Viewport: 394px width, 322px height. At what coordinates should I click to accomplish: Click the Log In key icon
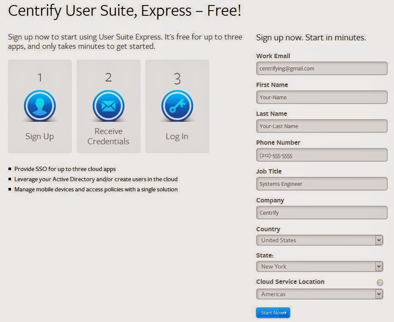click(x=177, y=106)
